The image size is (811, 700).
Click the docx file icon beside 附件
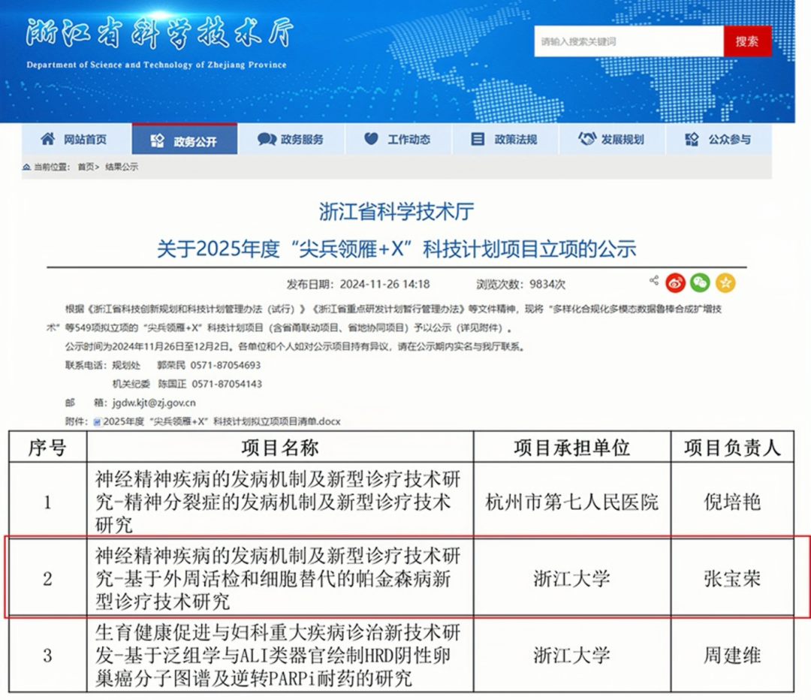point(97,422)
